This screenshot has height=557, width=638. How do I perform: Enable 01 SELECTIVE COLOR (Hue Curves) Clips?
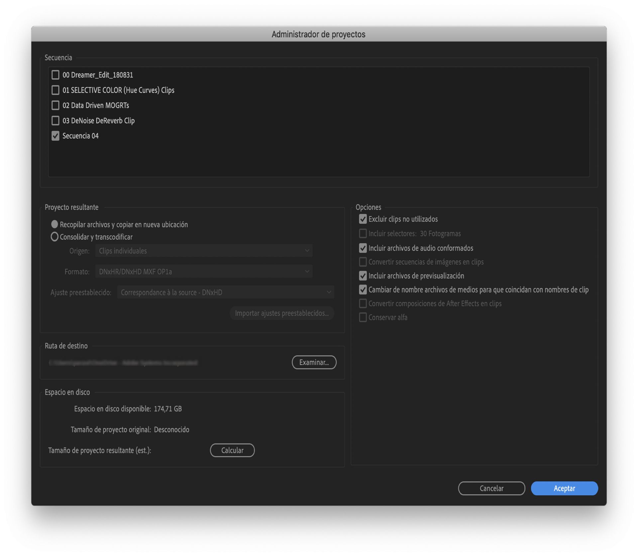tap(55, 90)
